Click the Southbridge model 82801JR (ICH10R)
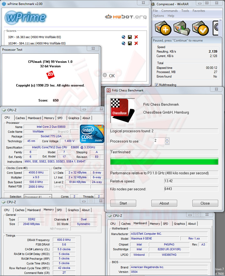The width and height of the screenshot is (225, 276). tap(169, 249)
